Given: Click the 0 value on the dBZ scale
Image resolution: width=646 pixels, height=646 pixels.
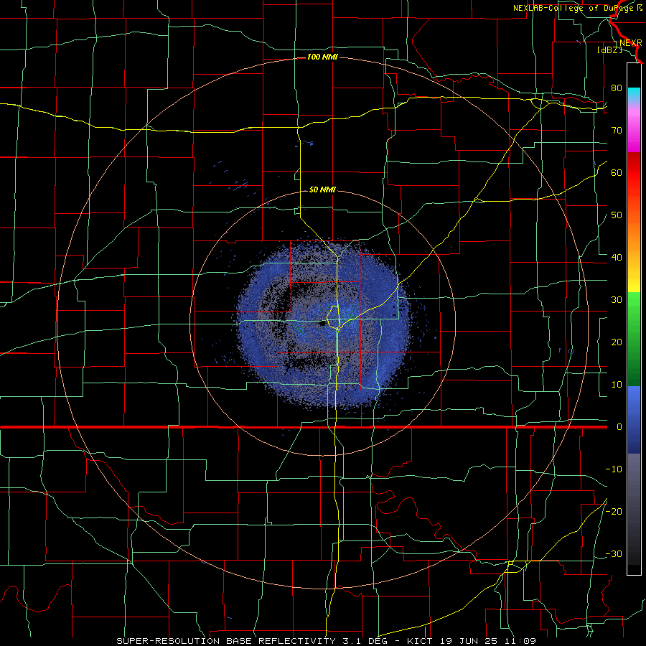Looking at the screenshot, I should pos(619,427).
